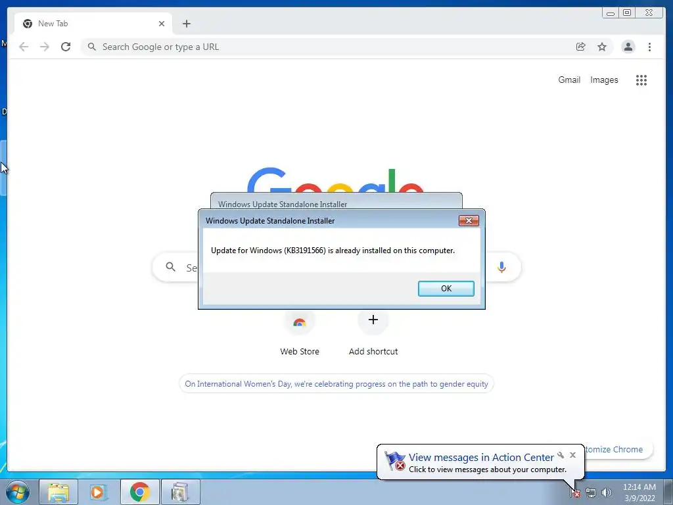Viewport: 673px width, 505px height.
Task: Open volume speaker tray icon
Action: (607, 493)
